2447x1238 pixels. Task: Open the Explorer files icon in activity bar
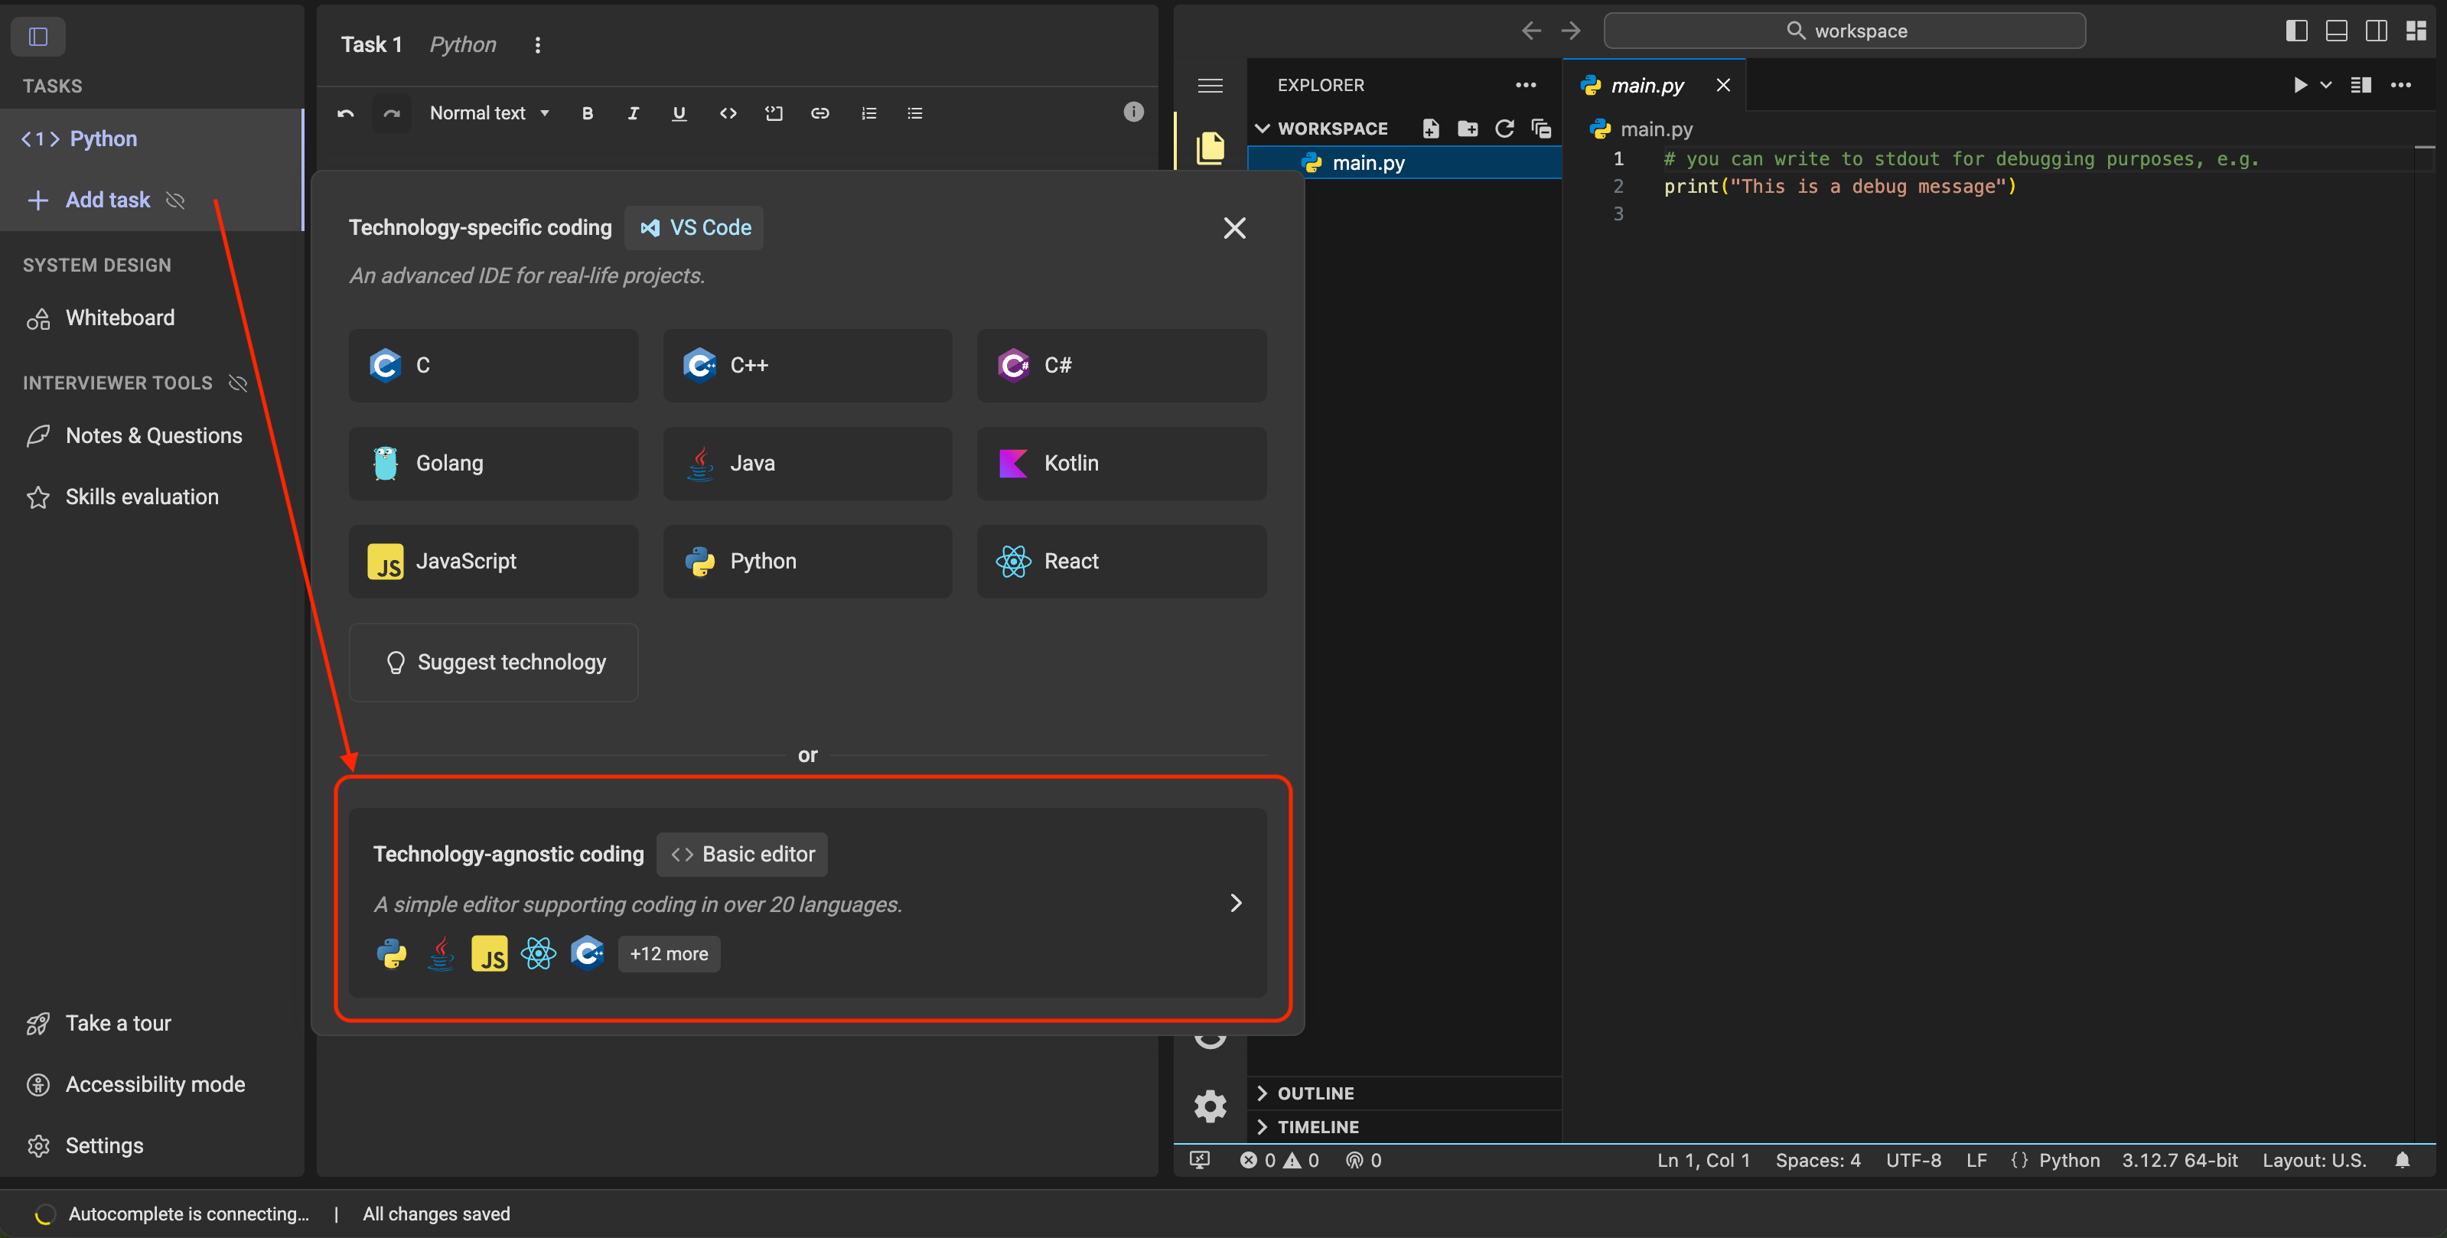pyautogui.click(x=1210, y=148)
